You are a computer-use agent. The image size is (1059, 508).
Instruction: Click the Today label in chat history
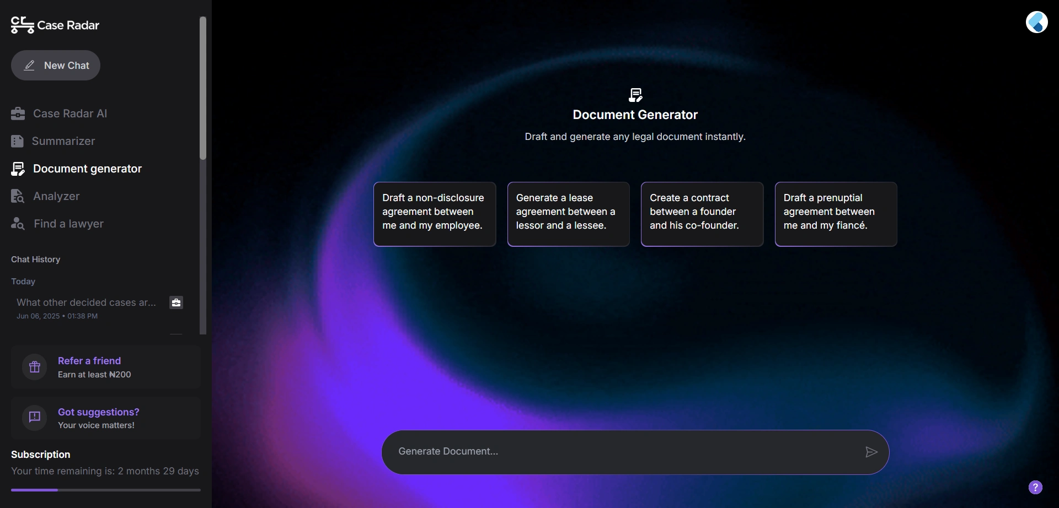coord(23,282)
